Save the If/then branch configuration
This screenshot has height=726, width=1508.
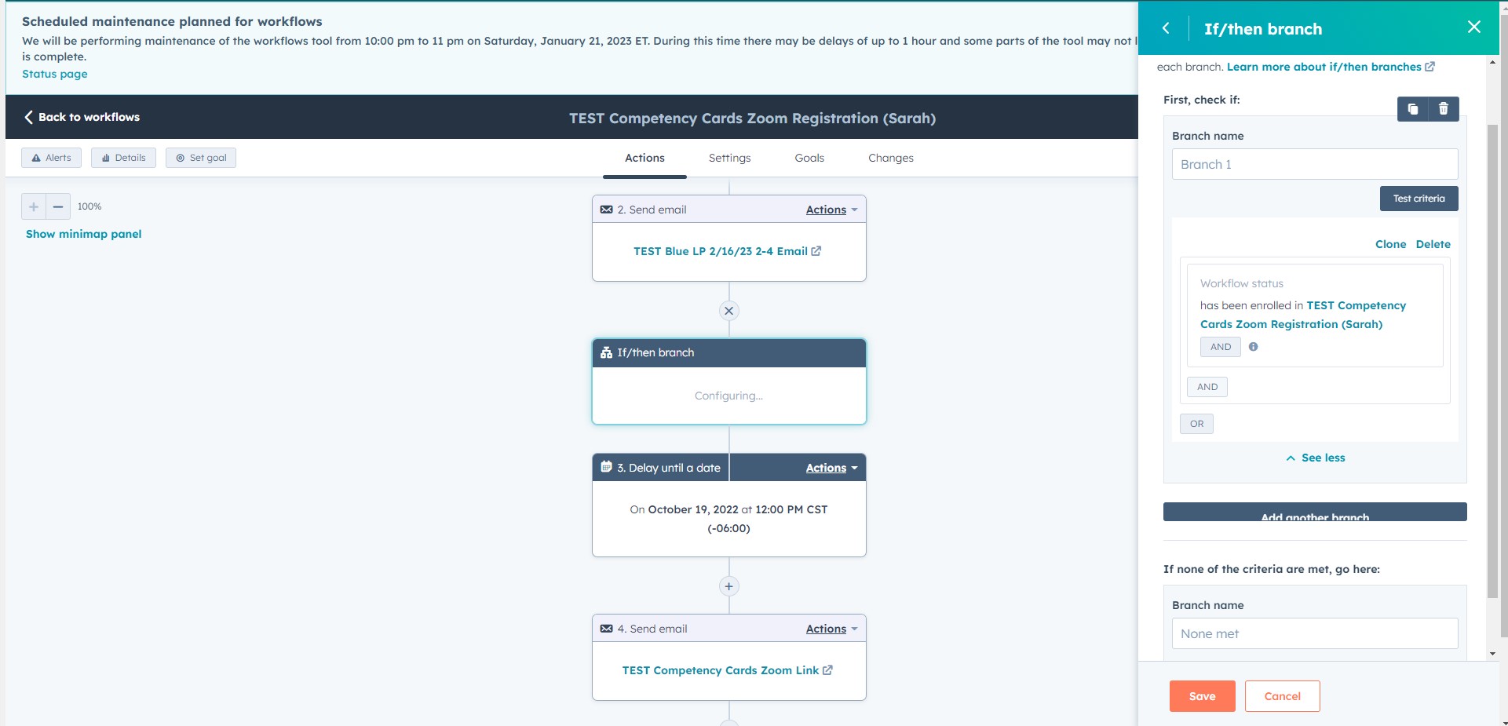pos(1202,696)
